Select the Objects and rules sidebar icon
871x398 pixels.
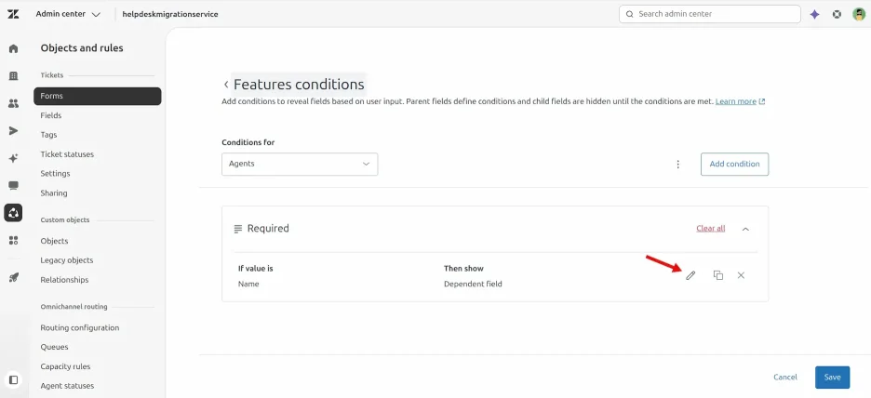tap(13, 213)
